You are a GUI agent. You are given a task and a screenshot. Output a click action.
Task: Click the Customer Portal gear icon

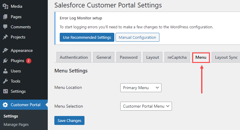(5, 105)
